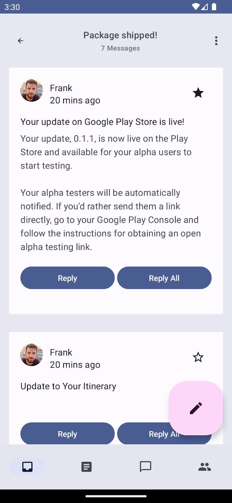Star the Update to Your Itinerary message
Image resolution: width=232 pixels, height=503 pixels.
[198, 357]
